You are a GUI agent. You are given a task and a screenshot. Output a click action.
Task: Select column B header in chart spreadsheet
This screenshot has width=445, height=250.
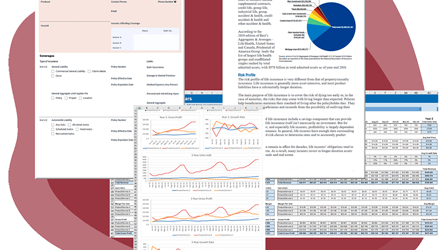click(147, 108)
